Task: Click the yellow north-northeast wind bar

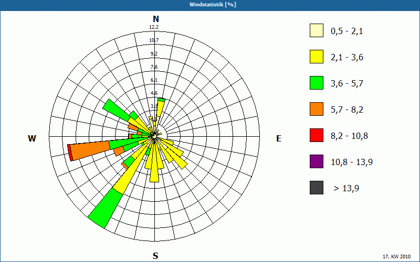Action: point(160,108)
